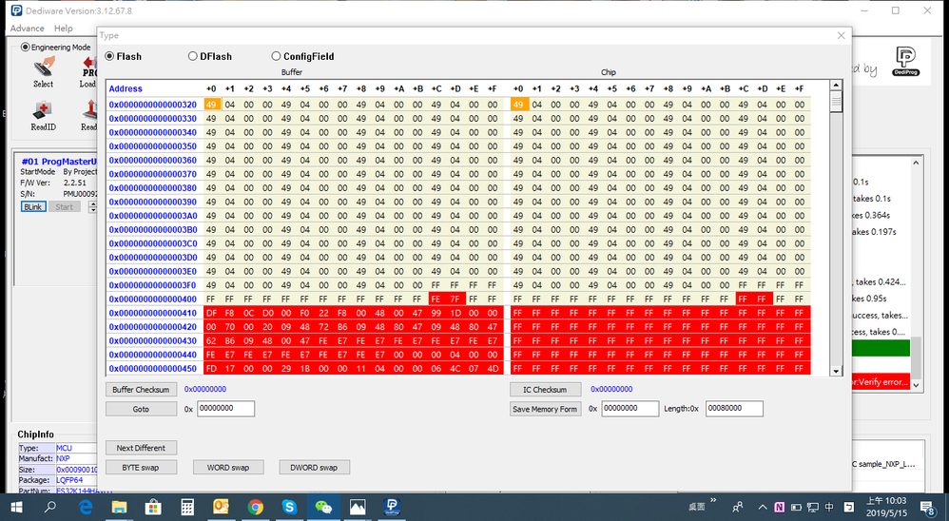This screenshot has height=521, width=949.
Task: Click the WORD swap button
Action: (x=228, y=467)
